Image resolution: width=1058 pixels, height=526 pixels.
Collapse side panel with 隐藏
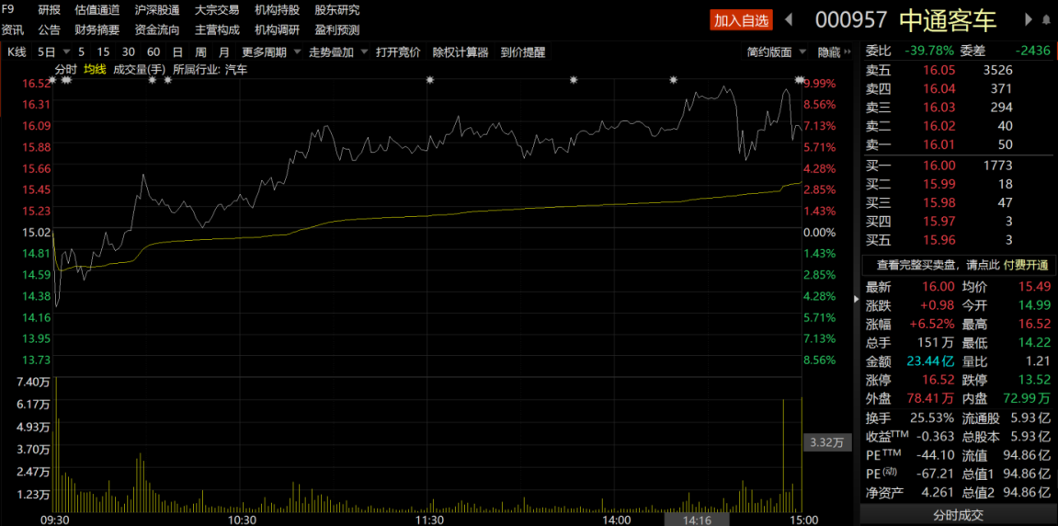pyautogui.click(x=834, y=52)
